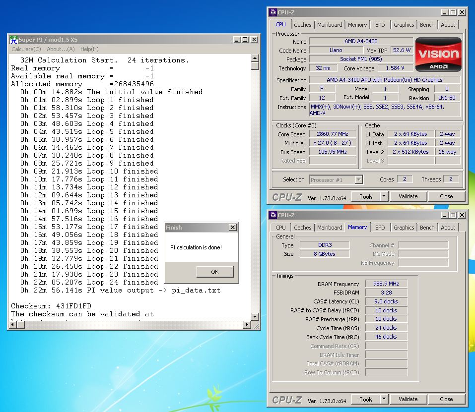Open About tab in lower CPU-Z window

click(448, 228)
